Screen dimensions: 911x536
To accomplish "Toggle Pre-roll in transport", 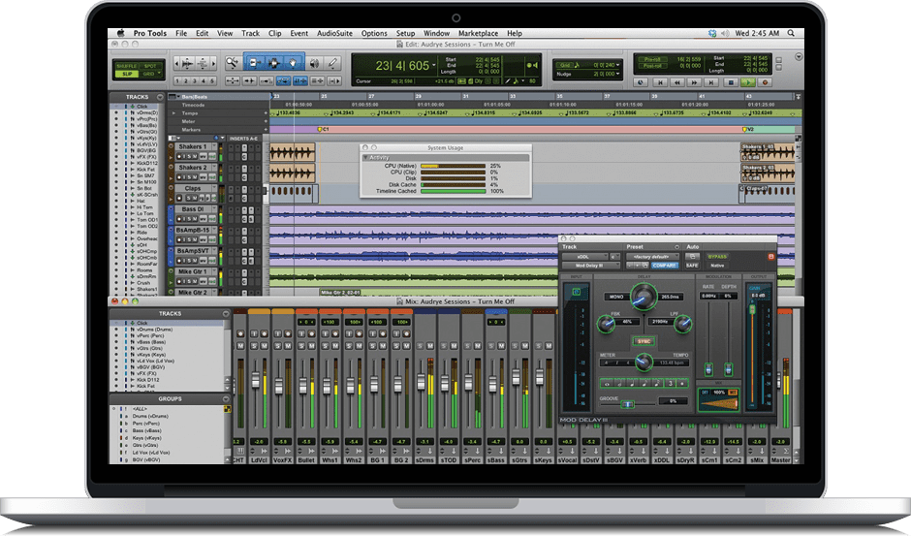I will point(652,59).
